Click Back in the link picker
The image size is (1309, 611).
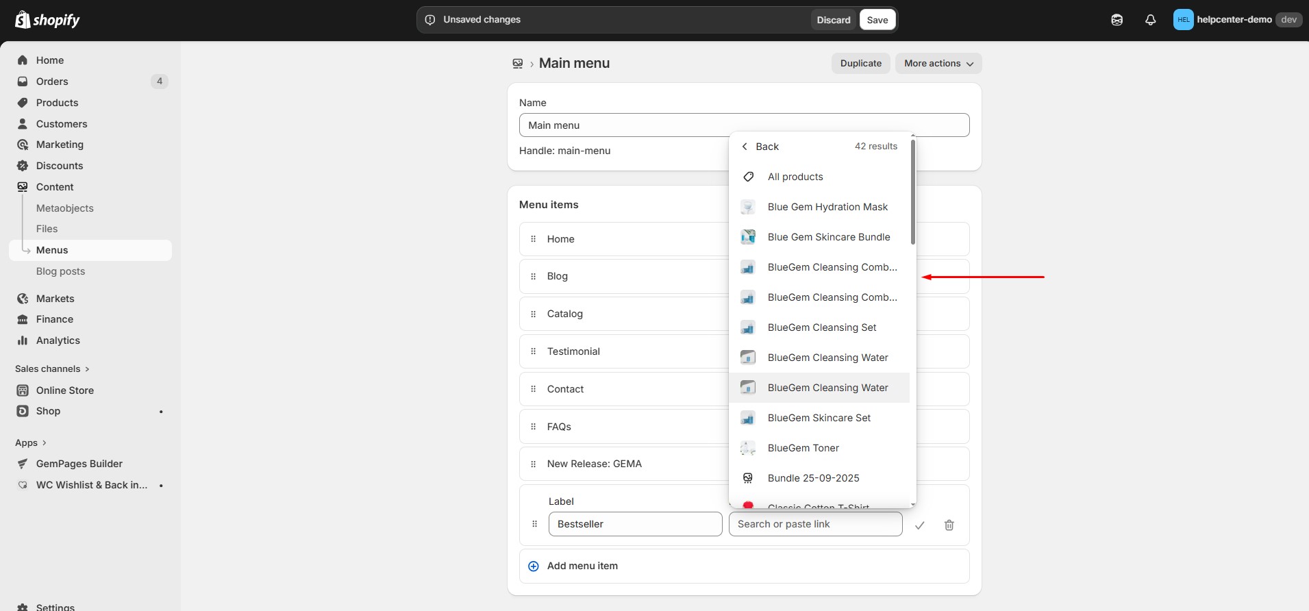click(760, 147)
